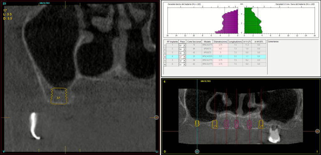
Task: Select the middle magenta implant in panoramic
Action: [237, 124]
